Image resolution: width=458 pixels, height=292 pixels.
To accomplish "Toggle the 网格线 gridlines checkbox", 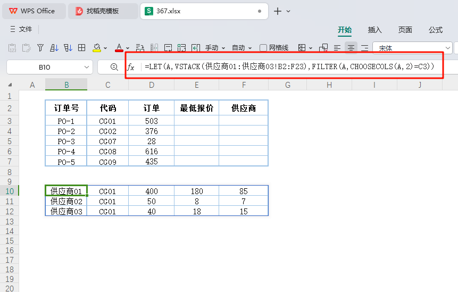I will tap(263, 47).
